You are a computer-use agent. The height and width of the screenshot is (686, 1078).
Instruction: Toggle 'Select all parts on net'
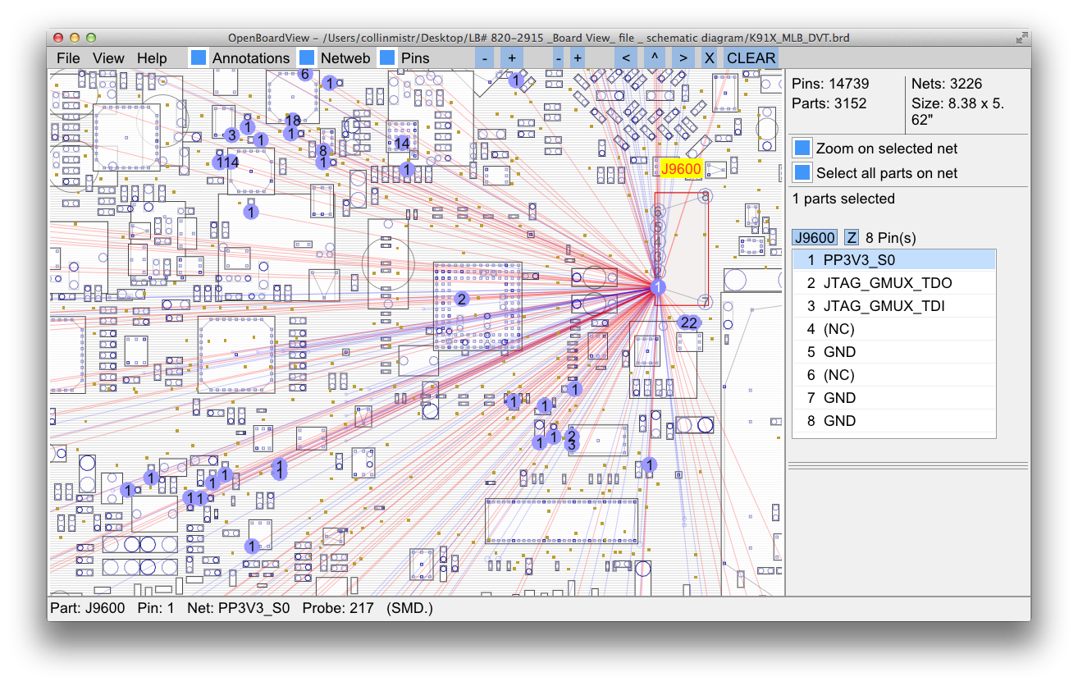click(x=802, y=173)
